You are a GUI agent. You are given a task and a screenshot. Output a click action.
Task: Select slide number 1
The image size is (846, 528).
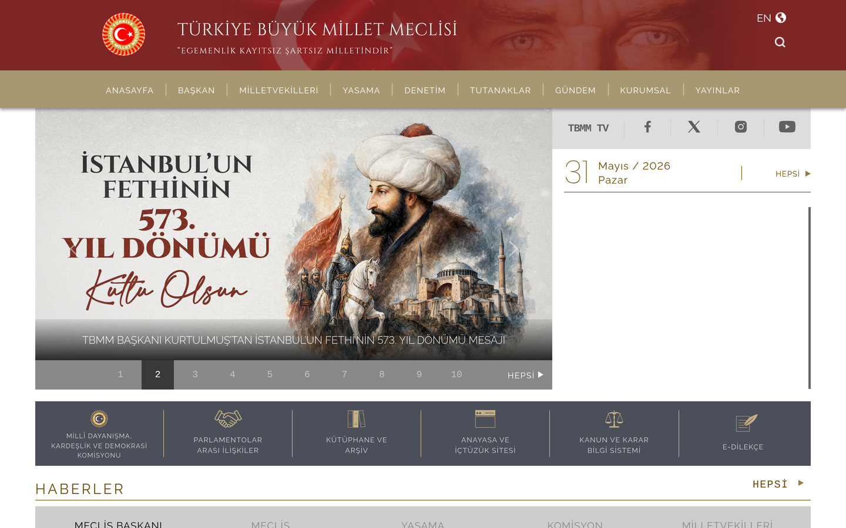[x=120, y=375]
